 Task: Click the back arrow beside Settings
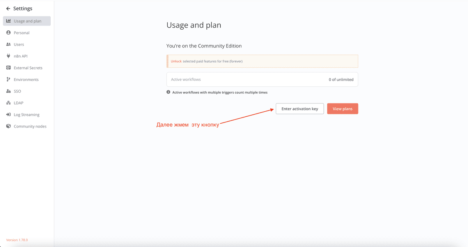tap(8, 9)
